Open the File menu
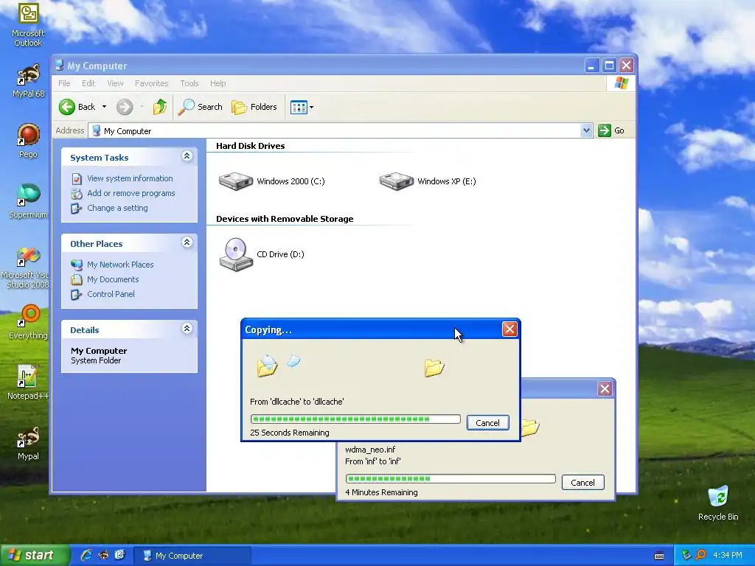This screenshot has height=566, width=755. point(64,83)
